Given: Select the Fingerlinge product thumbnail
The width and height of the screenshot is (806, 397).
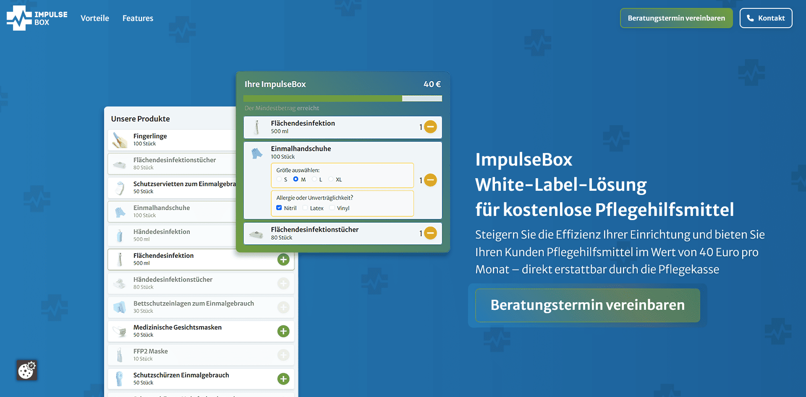Looking at the screenshot, I should pos(120,140).
